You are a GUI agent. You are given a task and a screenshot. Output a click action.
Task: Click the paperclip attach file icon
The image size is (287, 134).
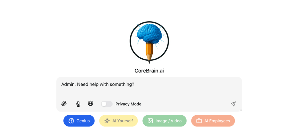pyautogui.click(x=64, y=104)
